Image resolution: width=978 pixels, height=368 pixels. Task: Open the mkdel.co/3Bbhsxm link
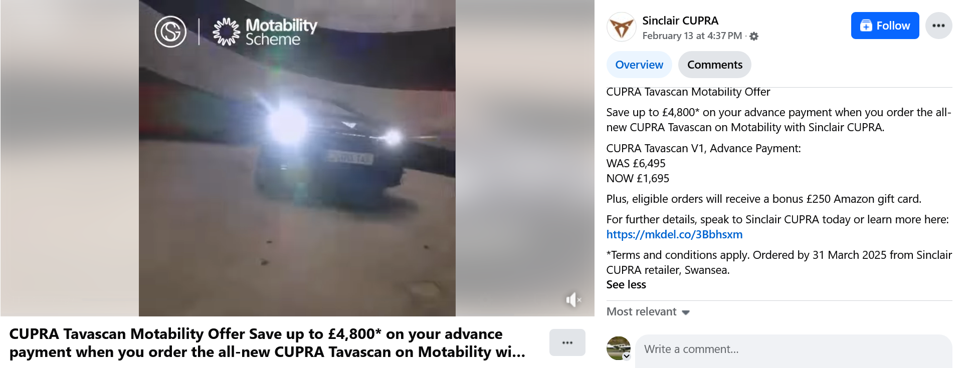pos(674,234)
